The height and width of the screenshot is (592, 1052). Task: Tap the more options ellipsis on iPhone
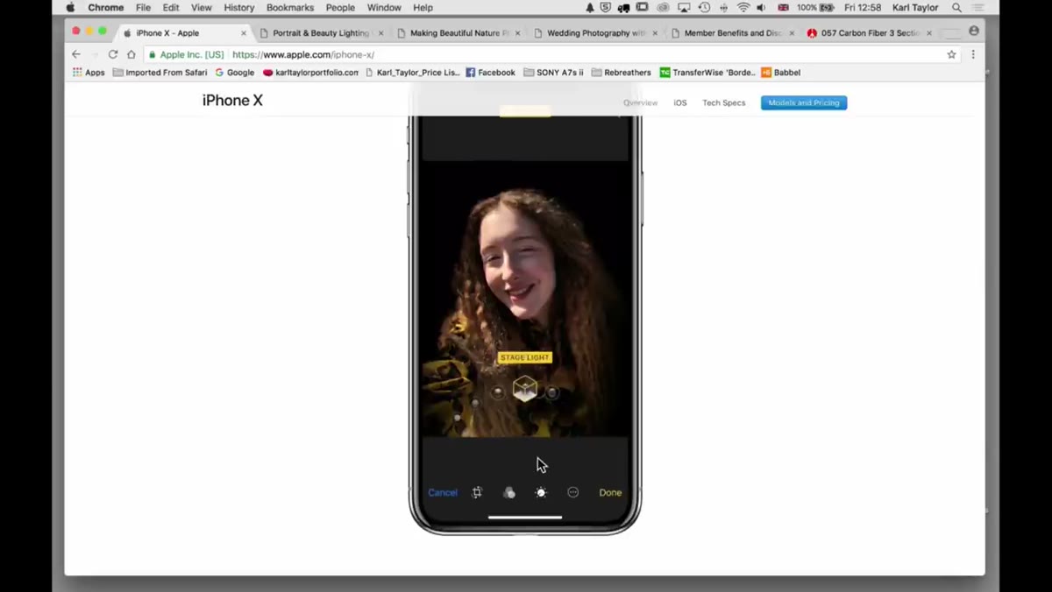click(x=573, y=492)
